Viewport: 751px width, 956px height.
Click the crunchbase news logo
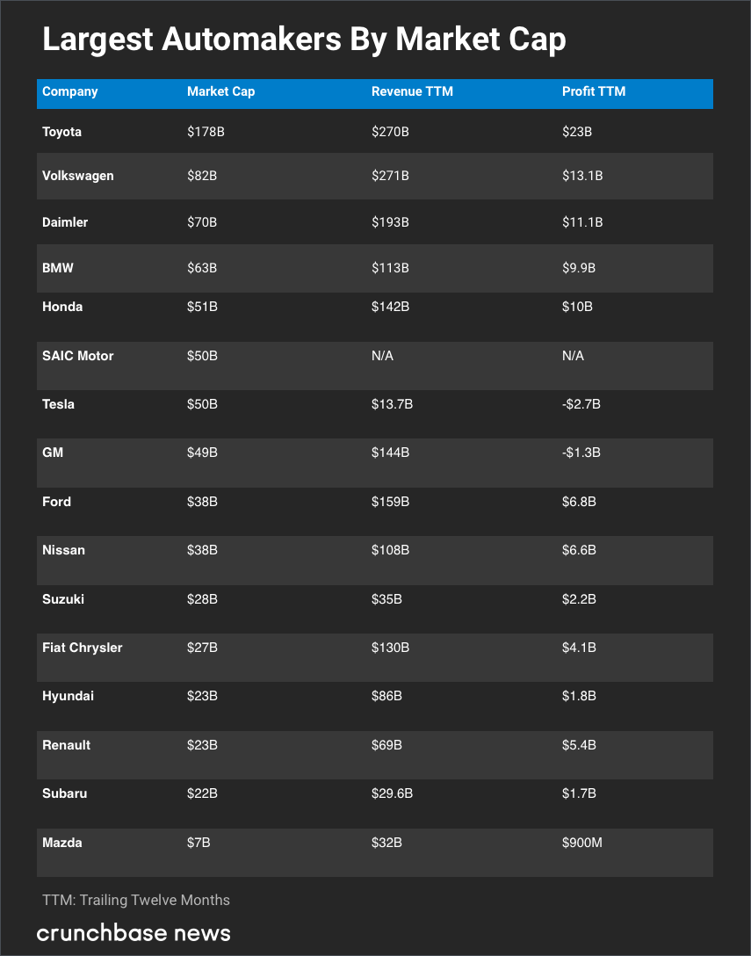coord(134,932)
